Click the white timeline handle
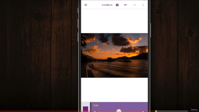199x112 pixels. 119,111
